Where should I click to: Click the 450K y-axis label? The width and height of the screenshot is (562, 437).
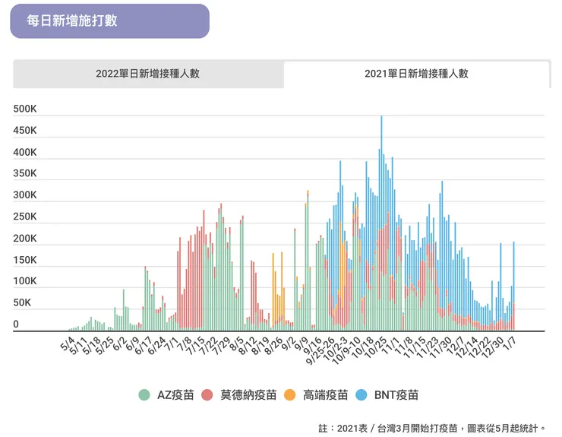[25, 130]
